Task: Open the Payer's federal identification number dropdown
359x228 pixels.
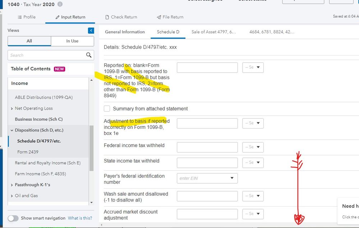Action: tap(232, 178)
